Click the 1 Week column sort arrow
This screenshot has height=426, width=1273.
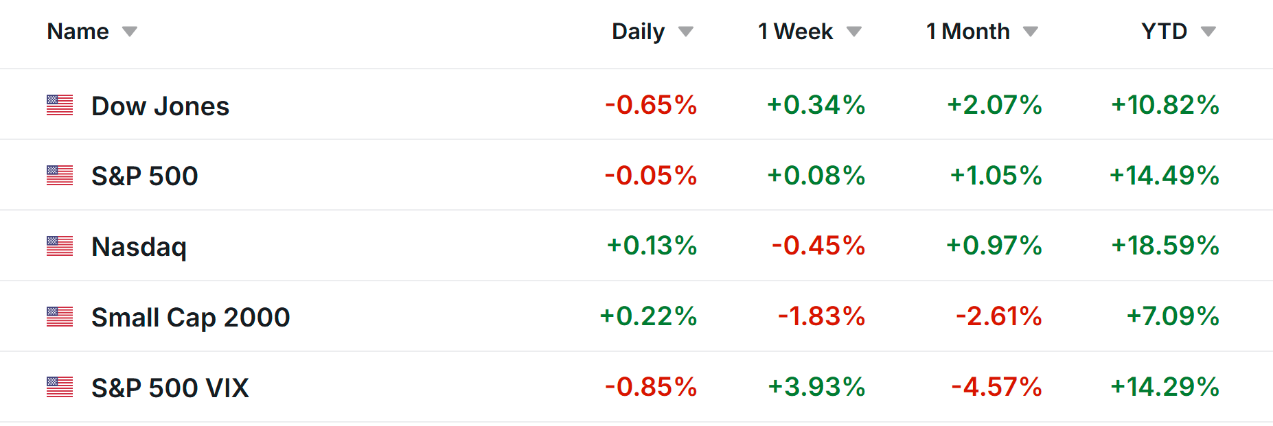[853, 32]
